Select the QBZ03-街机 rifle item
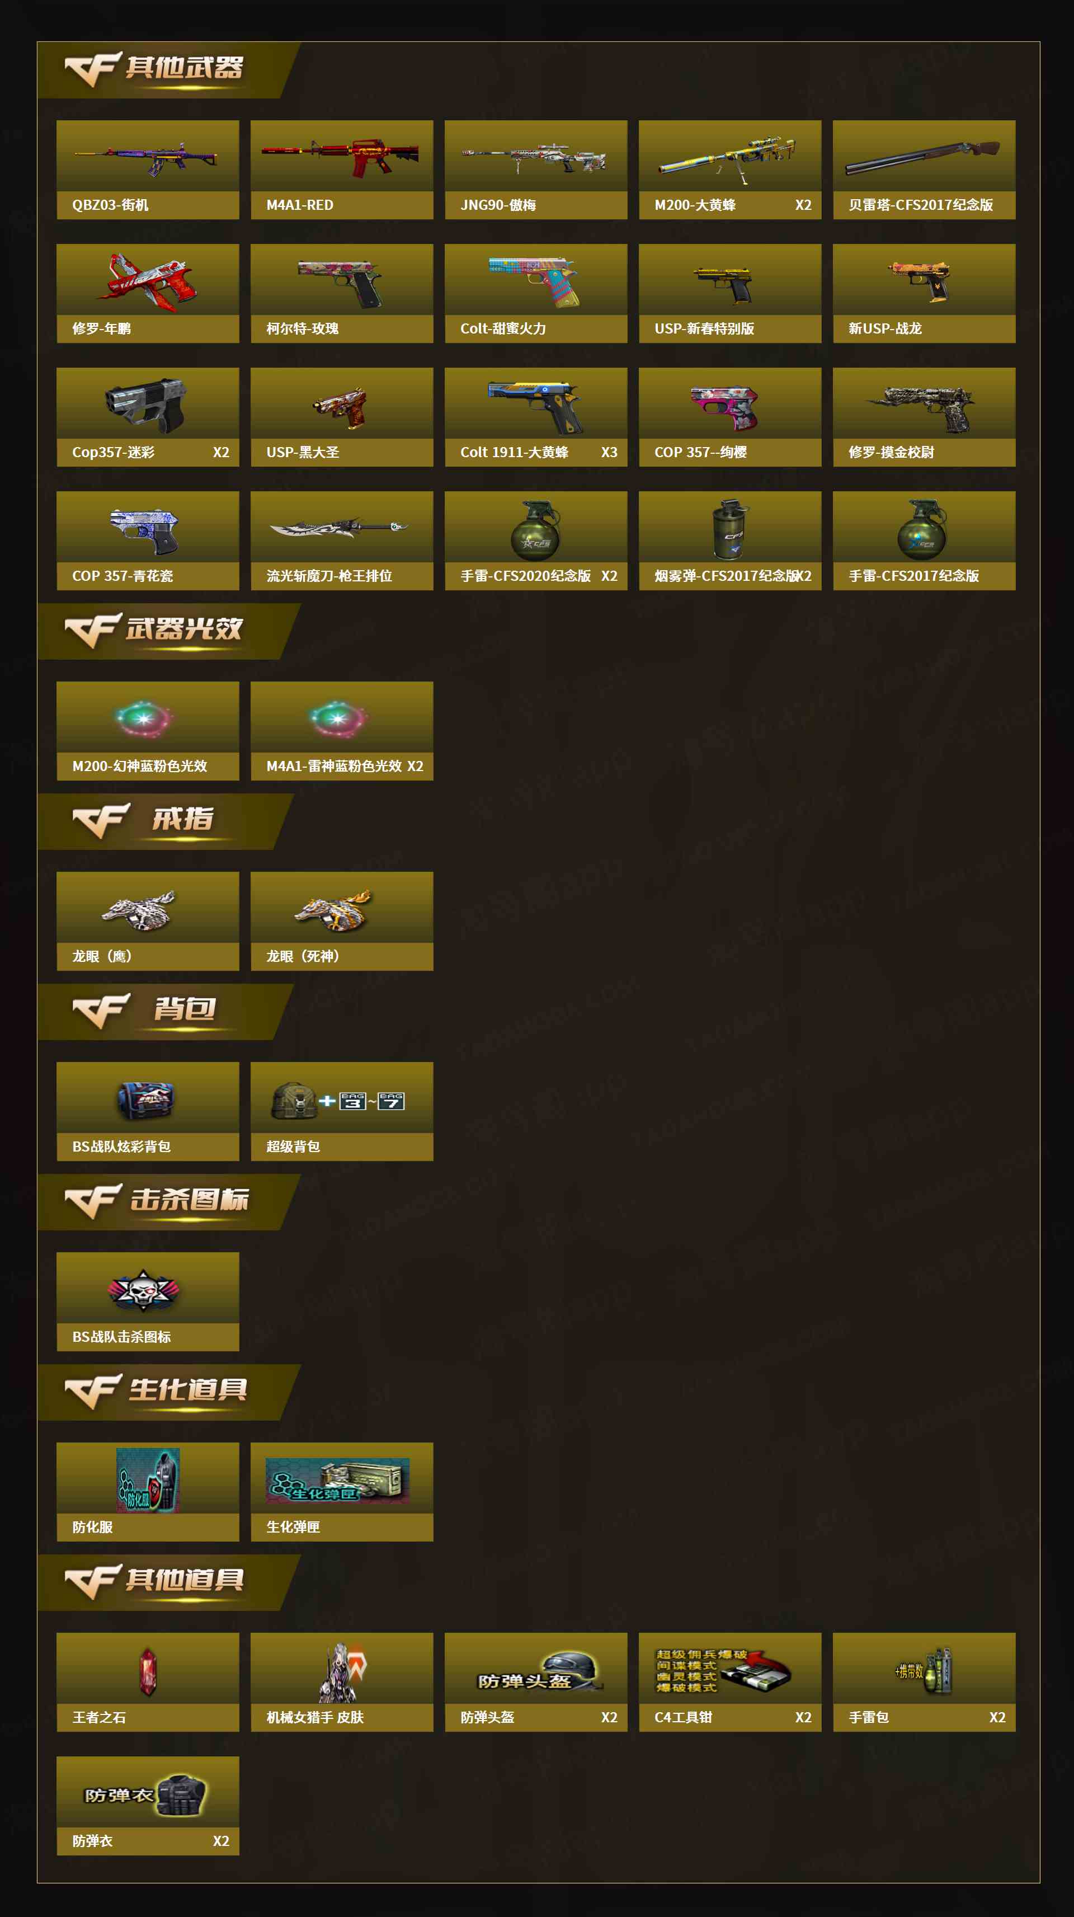The image size is (1074, 1917). [x=147, y=170]
